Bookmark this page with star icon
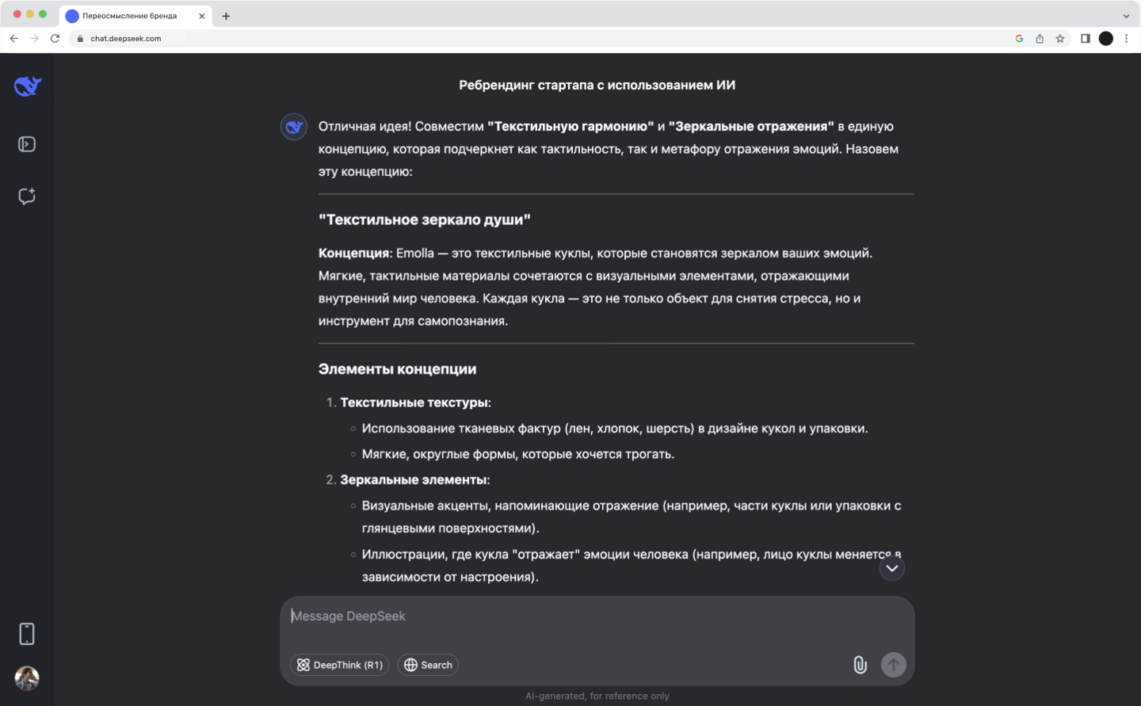The width and height of the screenshot is (1141, 706). [1060, 38]
